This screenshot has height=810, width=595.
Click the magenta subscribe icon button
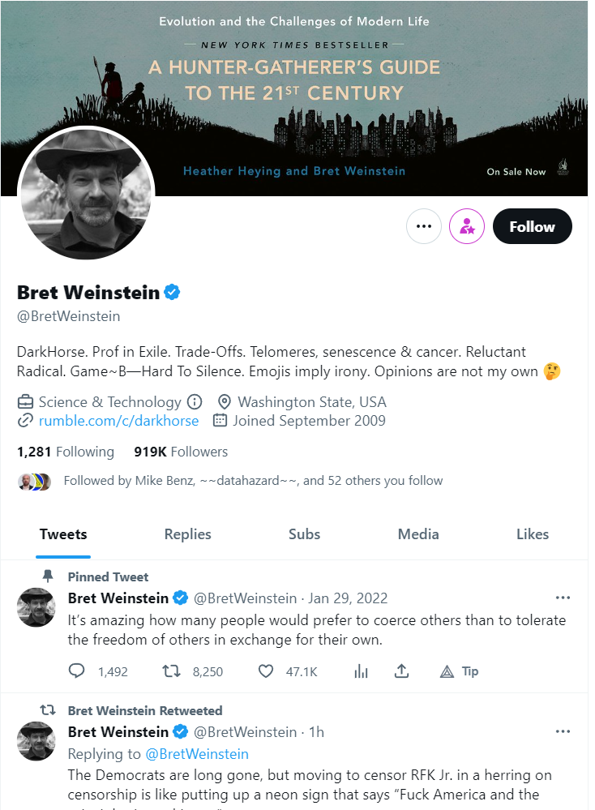[x=468, y=227]
